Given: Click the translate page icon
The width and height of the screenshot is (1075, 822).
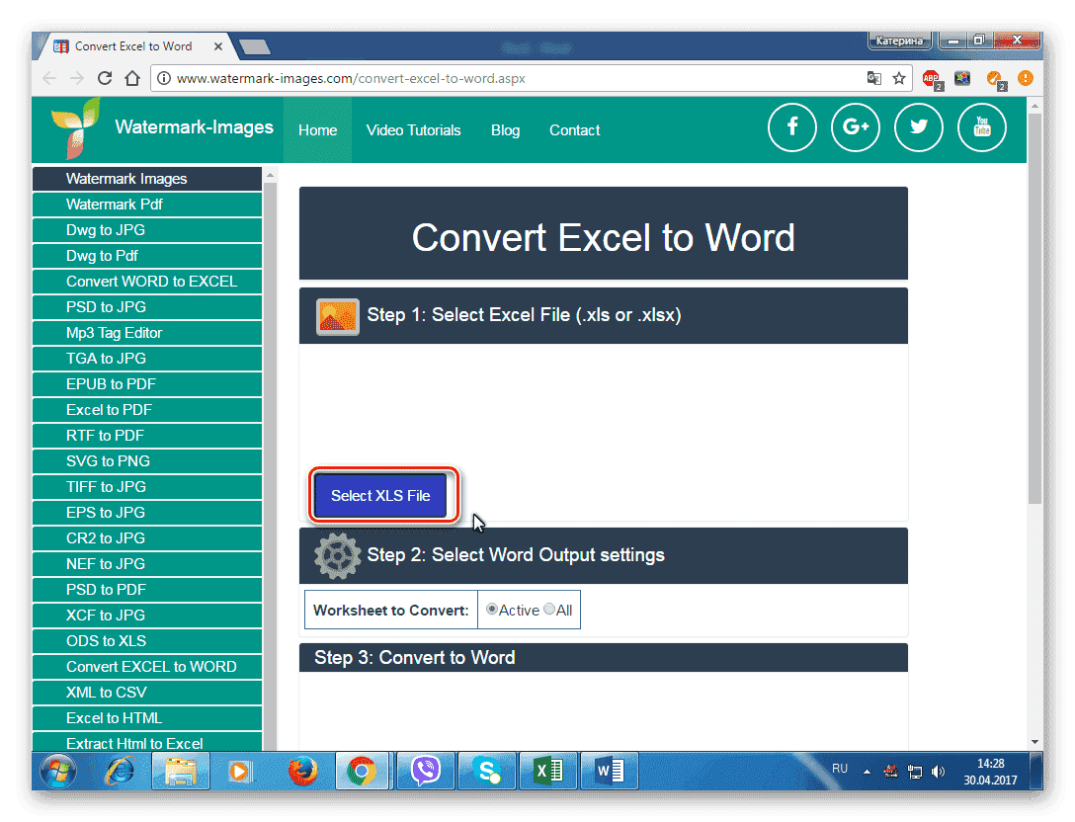Looking at the screenshot, I should (x=873, y=78).
